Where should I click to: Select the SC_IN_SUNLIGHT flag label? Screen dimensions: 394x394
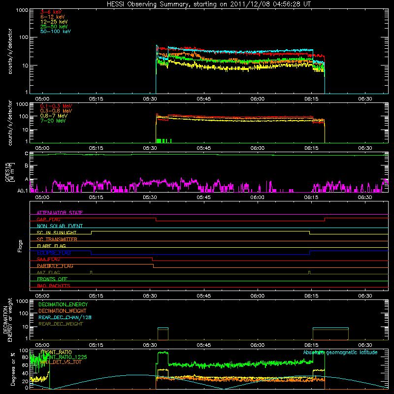click(57, 232)
